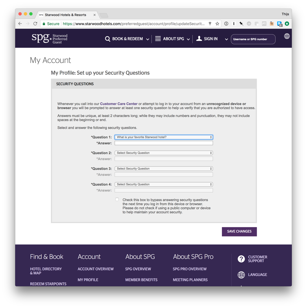Screen dimensions: 307x308
Task: Open Account Overview footer link
Action: pos(96,269)
